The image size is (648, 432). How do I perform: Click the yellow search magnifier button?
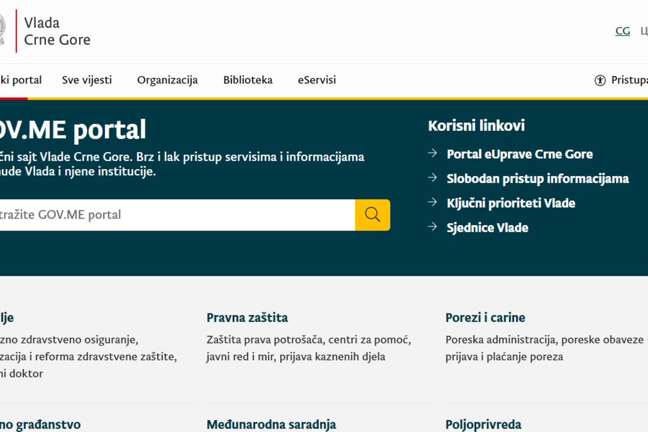point(373,215)
